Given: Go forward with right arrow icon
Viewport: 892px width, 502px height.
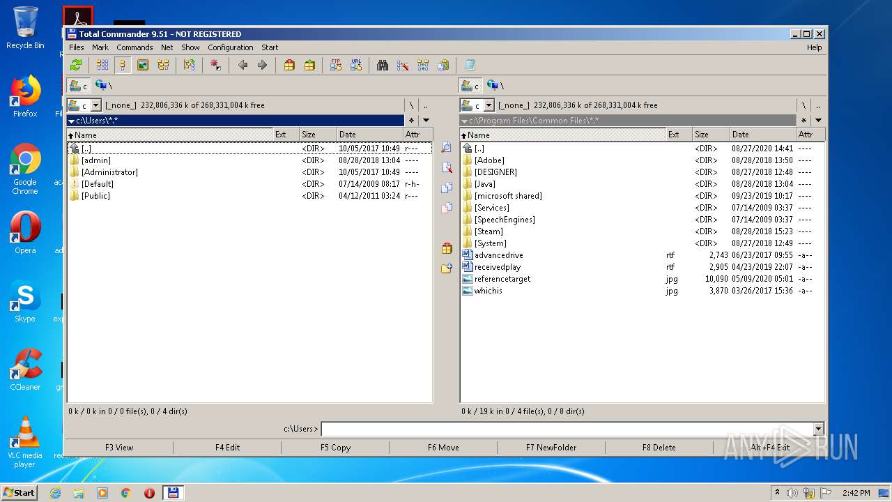Looking at the screenshot, I should click(x=262, y=65).
